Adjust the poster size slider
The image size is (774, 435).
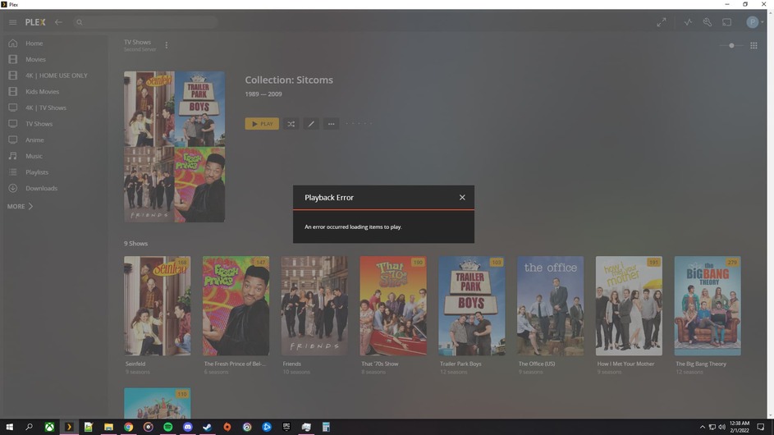click(x=731, y=45)
